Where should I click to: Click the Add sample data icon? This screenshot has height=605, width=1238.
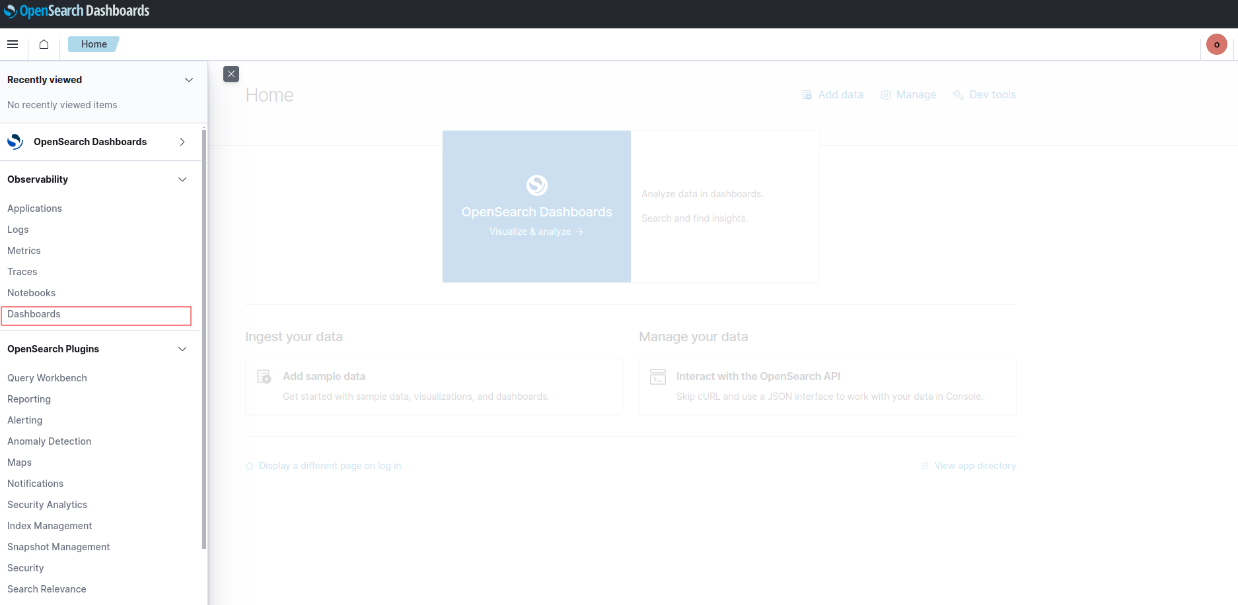(x=264, y=376)
